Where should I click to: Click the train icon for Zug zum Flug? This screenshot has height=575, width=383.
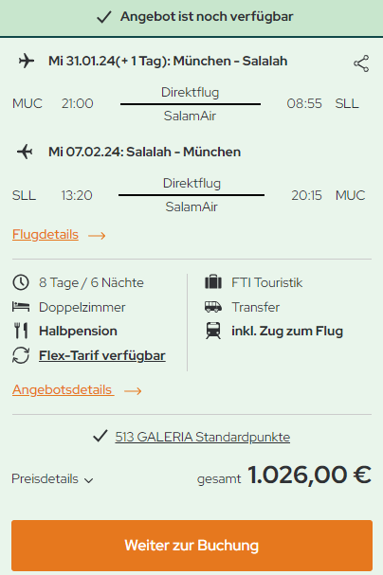click(x=213, y=331)
